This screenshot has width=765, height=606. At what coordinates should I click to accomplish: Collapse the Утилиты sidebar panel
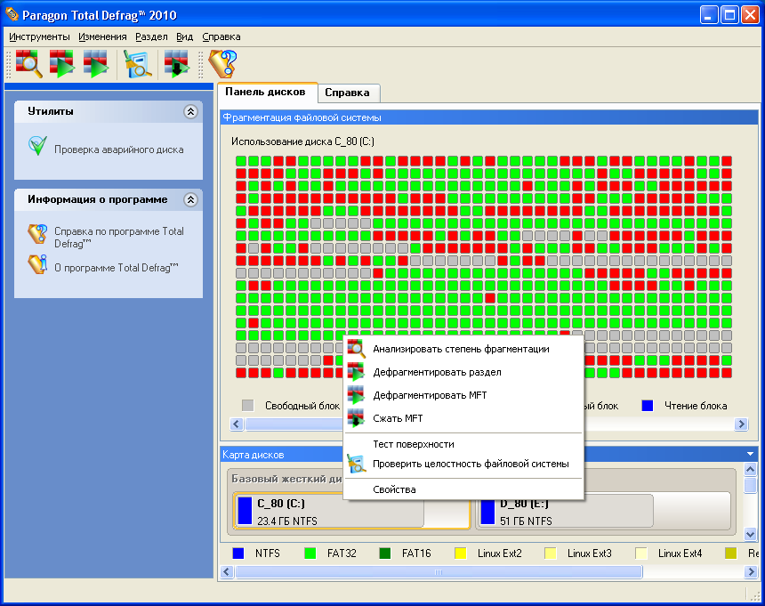(x=189, y=112)
